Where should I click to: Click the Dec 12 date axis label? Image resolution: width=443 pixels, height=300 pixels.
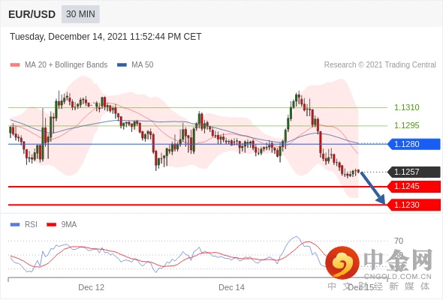pos(92,287)
